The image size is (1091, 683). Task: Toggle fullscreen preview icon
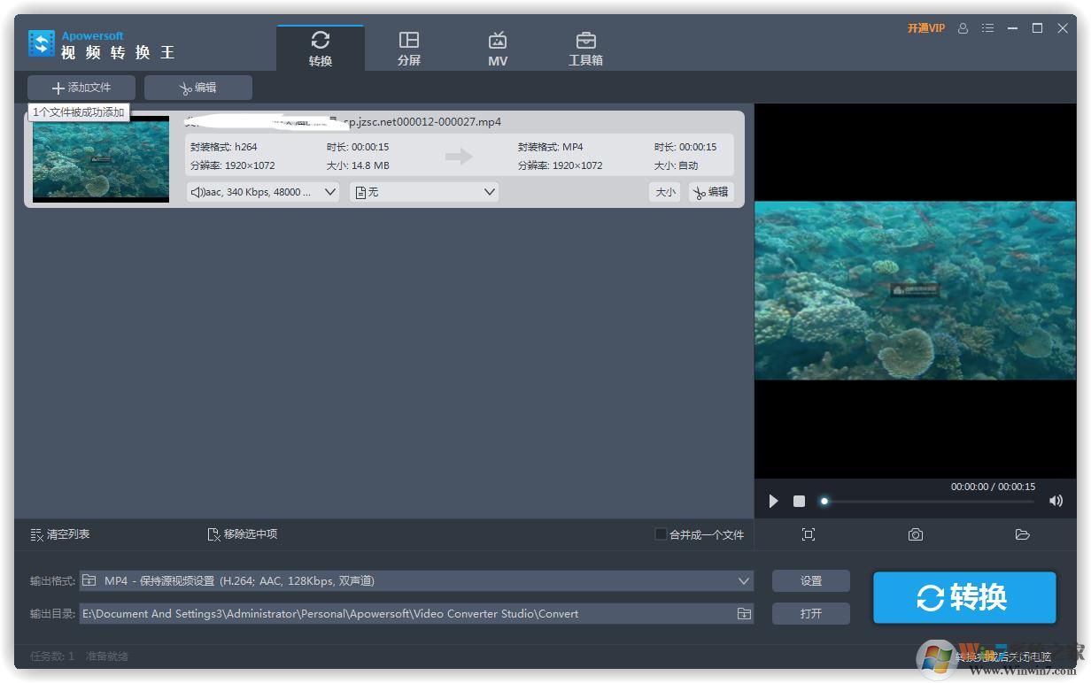click(x=808, y=534)
